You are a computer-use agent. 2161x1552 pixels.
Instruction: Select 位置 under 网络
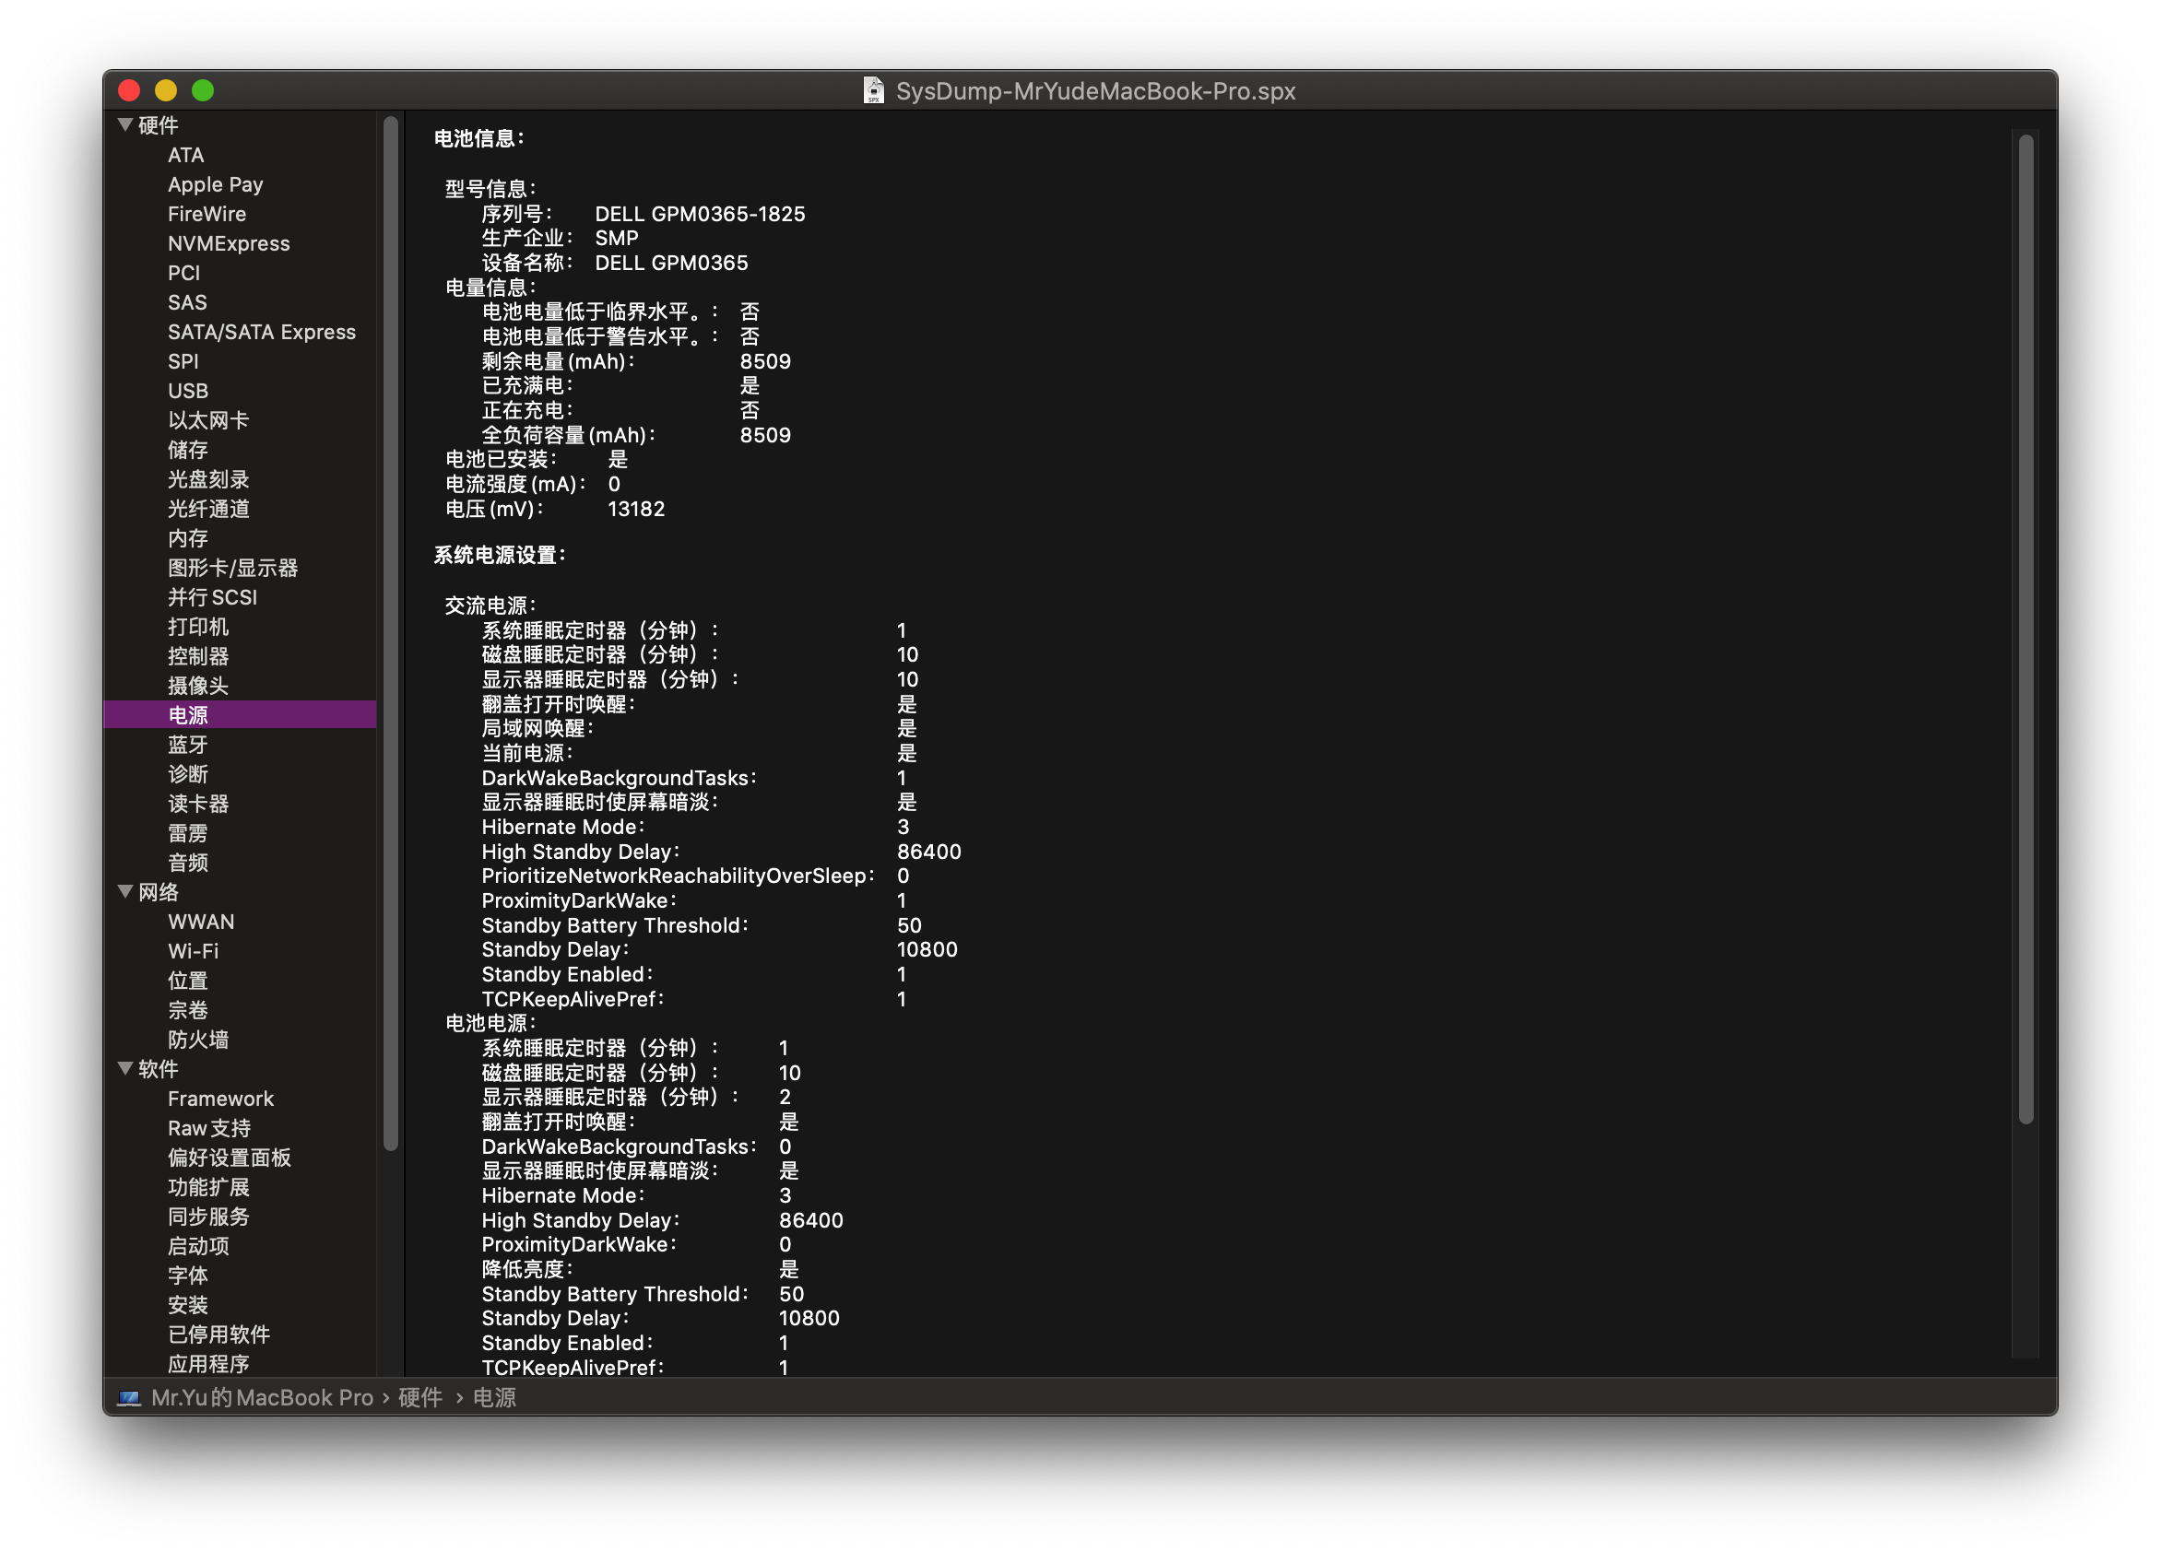click(188, 982)
